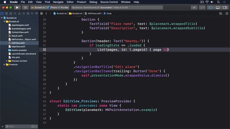The image size is (230, 129).
Task: Go back in editor history
Action: (x=46, y=14)
